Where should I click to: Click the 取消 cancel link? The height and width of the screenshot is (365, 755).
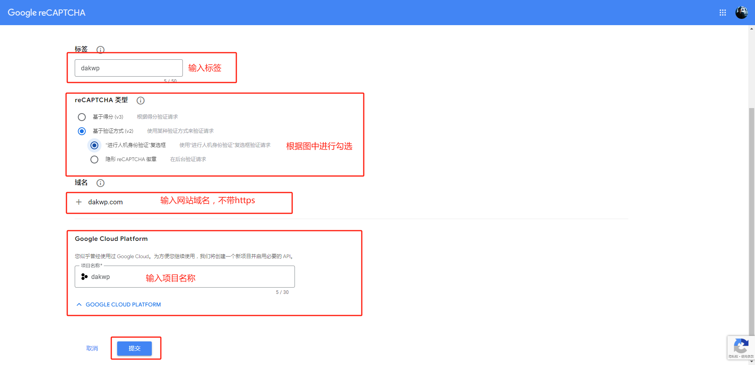coord(92,348)
